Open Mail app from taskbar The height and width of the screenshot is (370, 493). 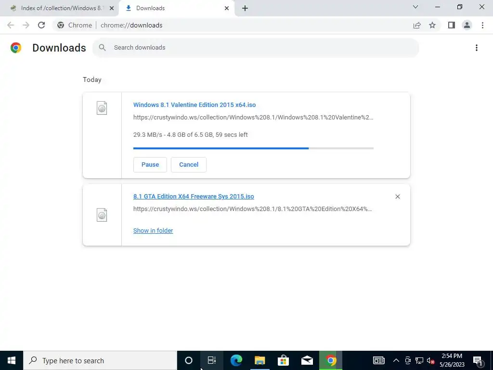click(307, 360)
